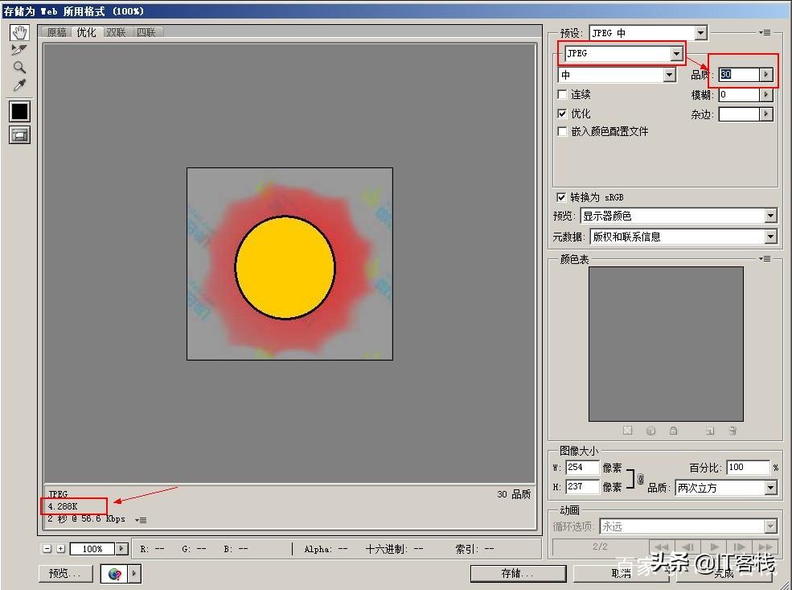
Task: Enable the 连续 (progressive) checkbox
Action: [562, 94]
